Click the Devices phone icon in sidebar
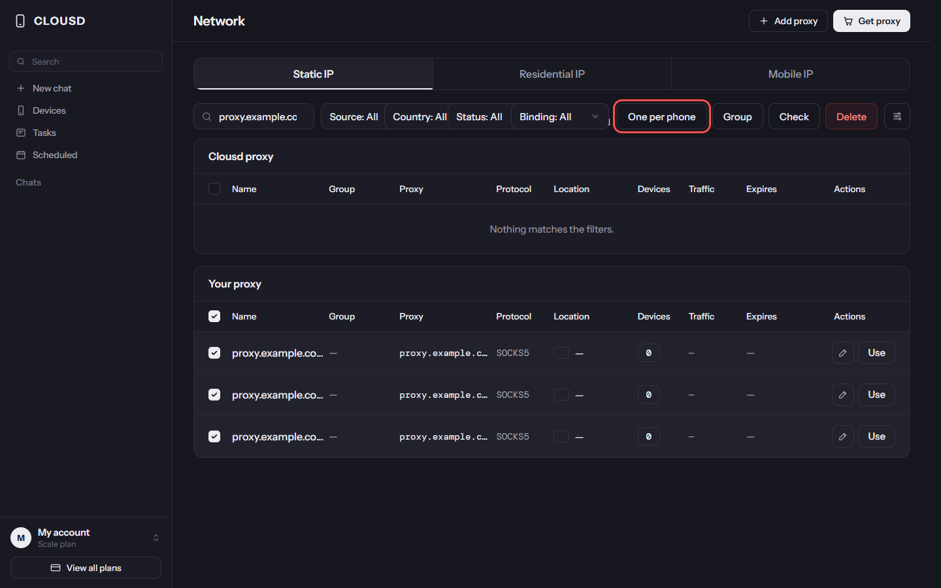 [x=21, y=110]
